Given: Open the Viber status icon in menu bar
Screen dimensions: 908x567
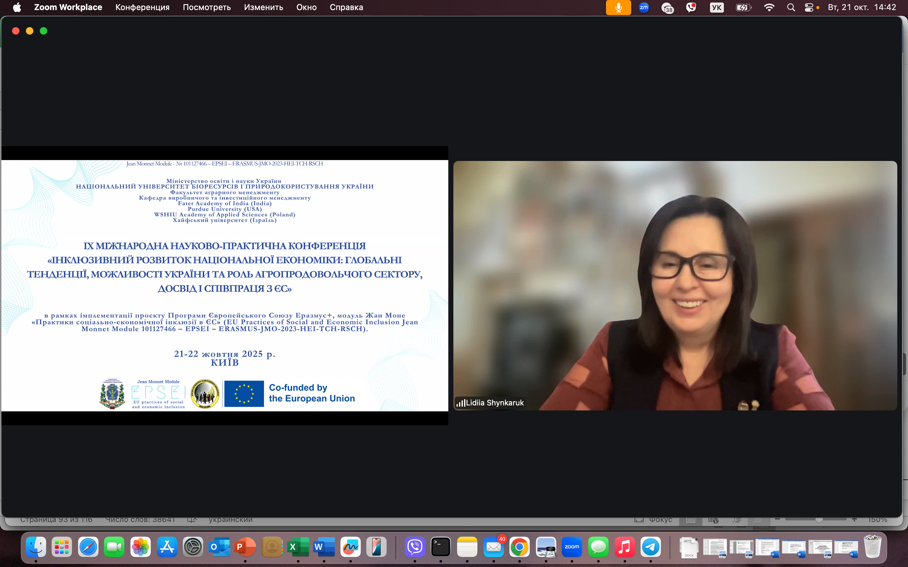Looking at the screenshot, I should [691, 8].
